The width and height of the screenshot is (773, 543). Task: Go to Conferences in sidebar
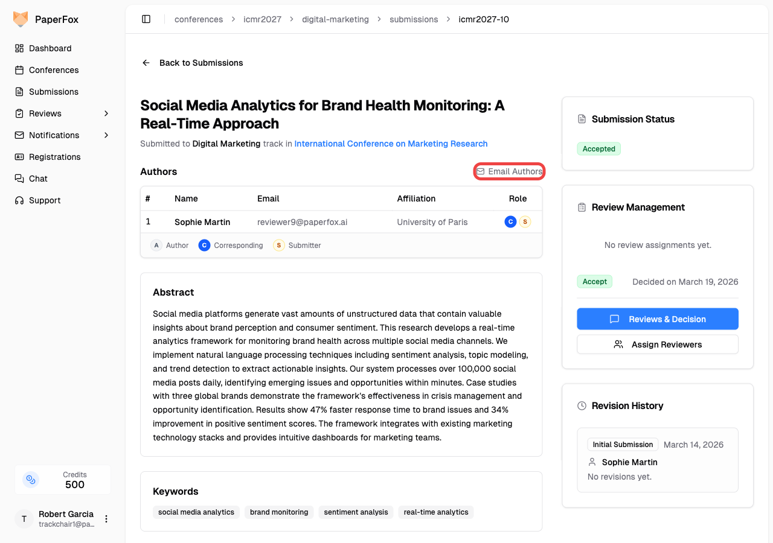(54, 70)
